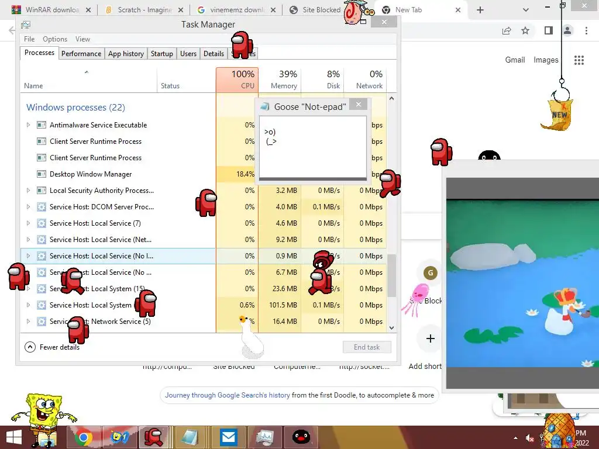Click Add shortcut plus button
599x449 pixels.
pos(431,339)
